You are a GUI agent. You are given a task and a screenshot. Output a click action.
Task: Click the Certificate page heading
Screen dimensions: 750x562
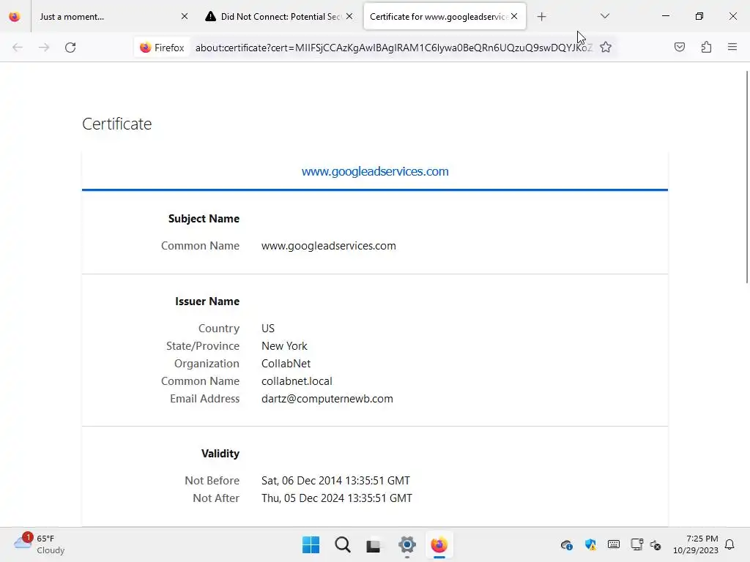pos(116,124)
